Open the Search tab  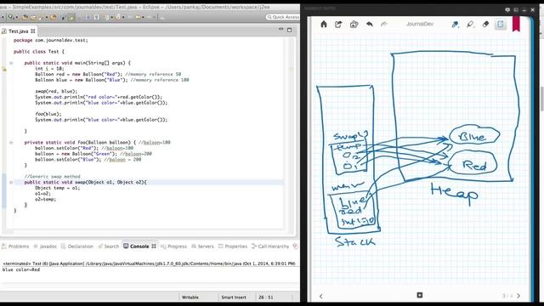(x=108, y=246)
